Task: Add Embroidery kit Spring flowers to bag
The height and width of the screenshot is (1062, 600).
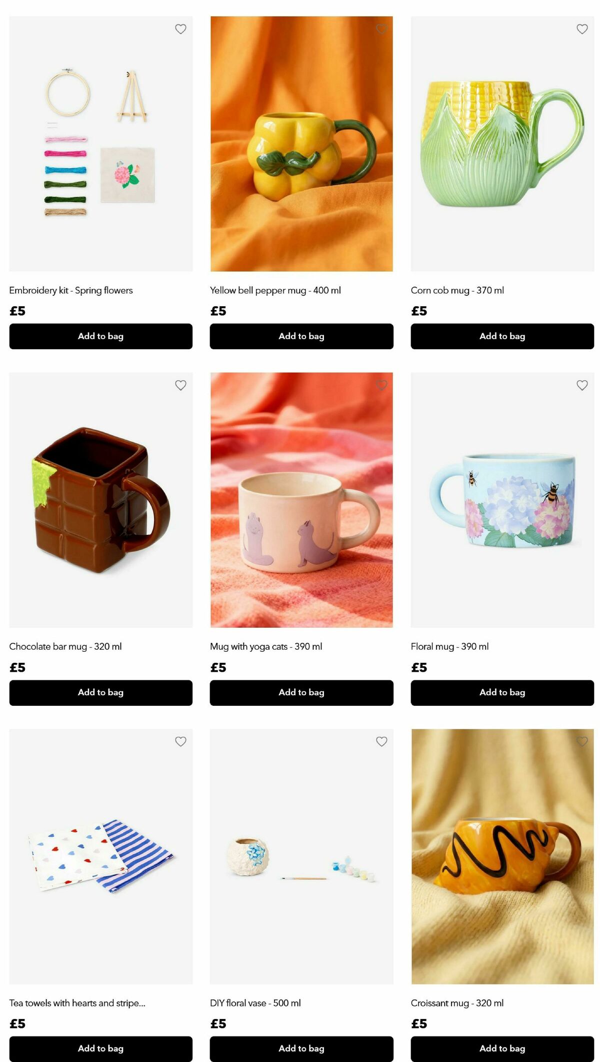Action: coord(100,336)
